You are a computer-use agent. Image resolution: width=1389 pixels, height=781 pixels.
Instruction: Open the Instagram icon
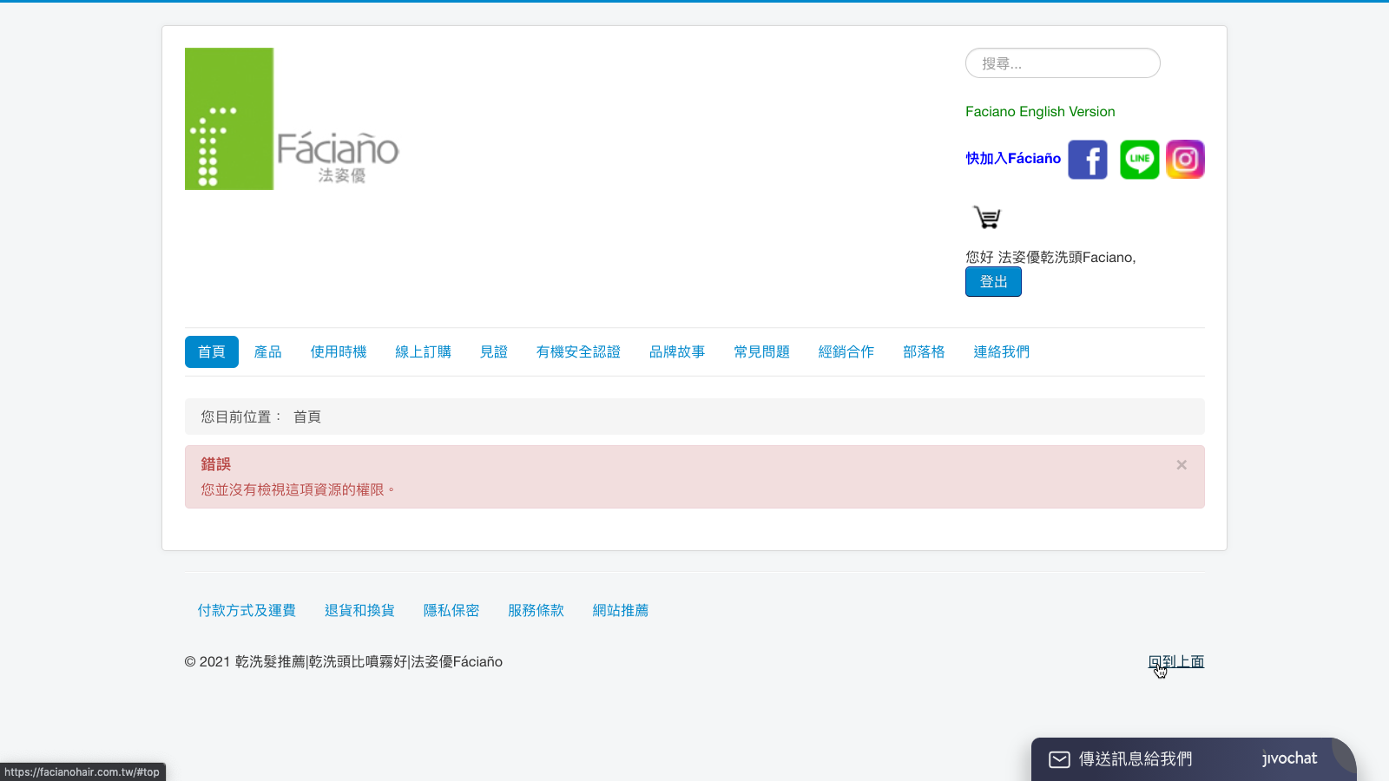(1185, 160)
